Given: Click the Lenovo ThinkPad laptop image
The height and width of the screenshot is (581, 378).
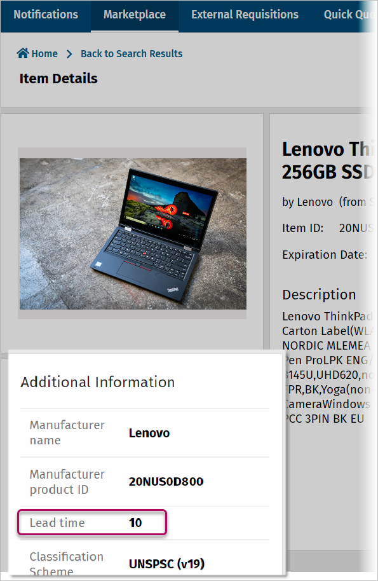Looking at the screenshot, I should click(133, 234).
